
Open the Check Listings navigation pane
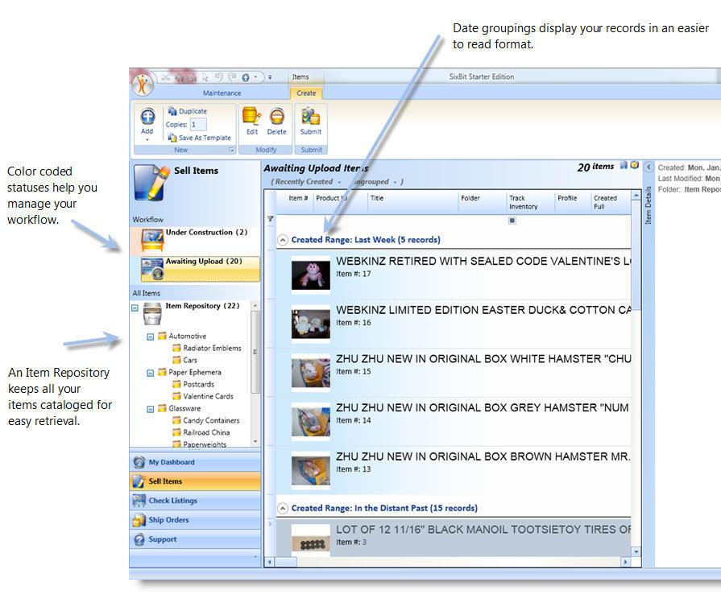pyautogui.click(x=195, y=501)
